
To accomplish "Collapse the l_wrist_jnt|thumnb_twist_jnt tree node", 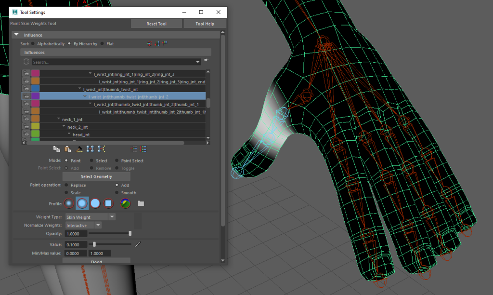I will coord(79,89).
